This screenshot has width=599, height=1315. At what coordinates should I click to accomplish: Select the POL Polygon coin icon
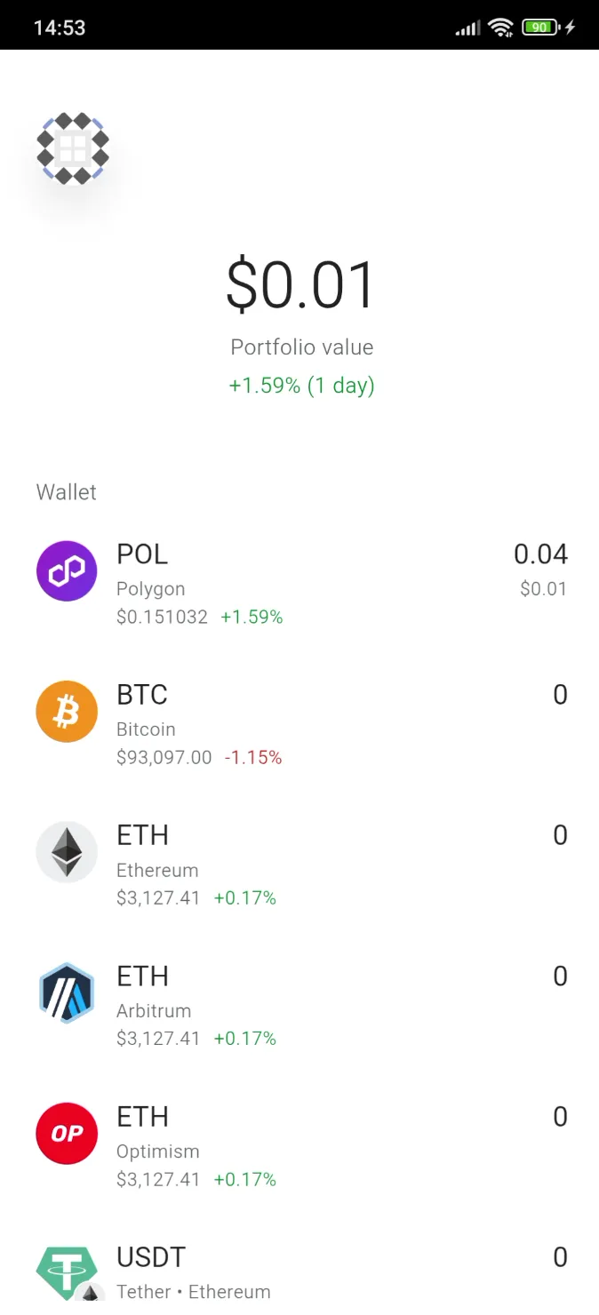[x=67, y=570]
